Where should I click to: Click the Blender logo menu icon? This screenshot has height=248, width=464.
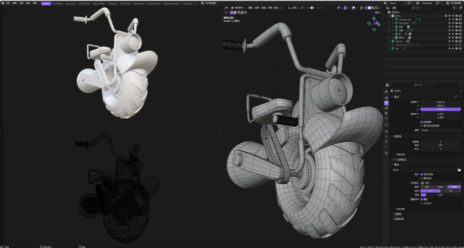2,3
